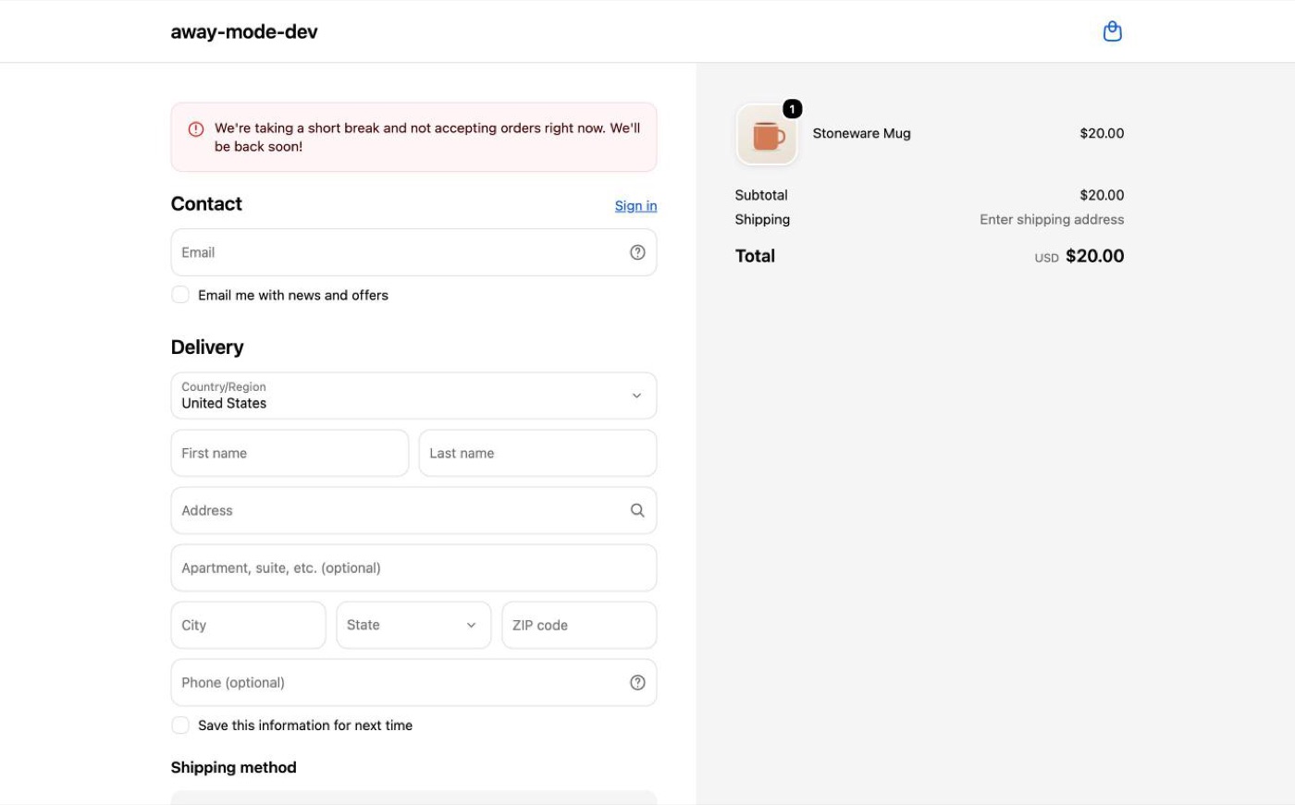The height and width of the screenshot is (805, 1295).
Task: Select the Apartment, suite, etc. field
Action: click(413, 567)
